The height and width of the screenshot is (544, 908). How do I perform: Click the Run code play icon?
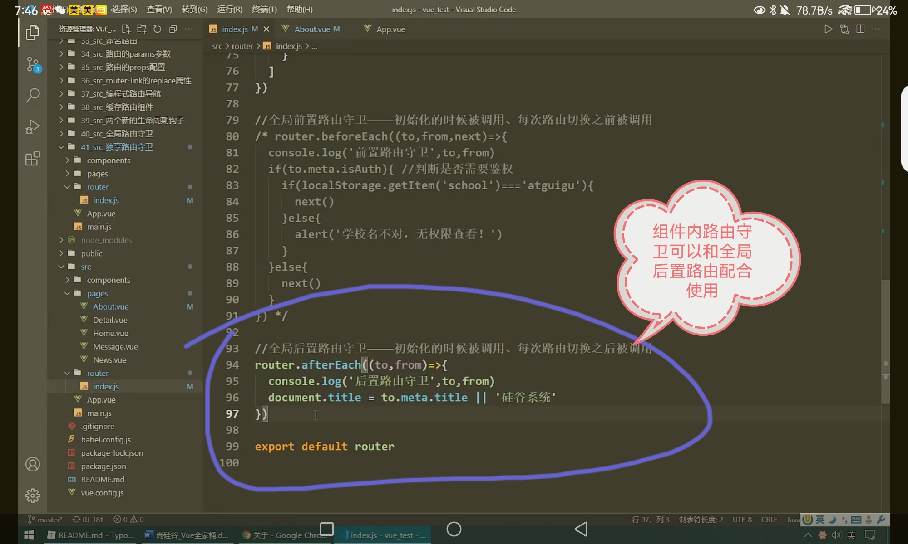(x=828, y=29)
